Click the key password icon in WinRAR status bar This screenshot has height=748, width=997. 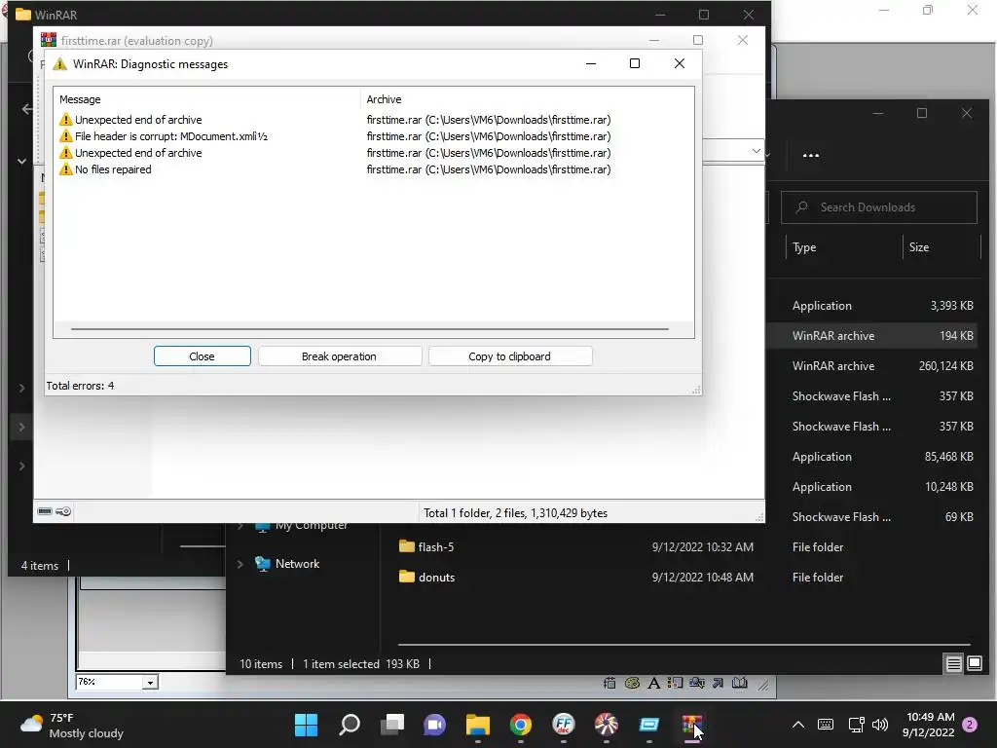tap(63, 511)
